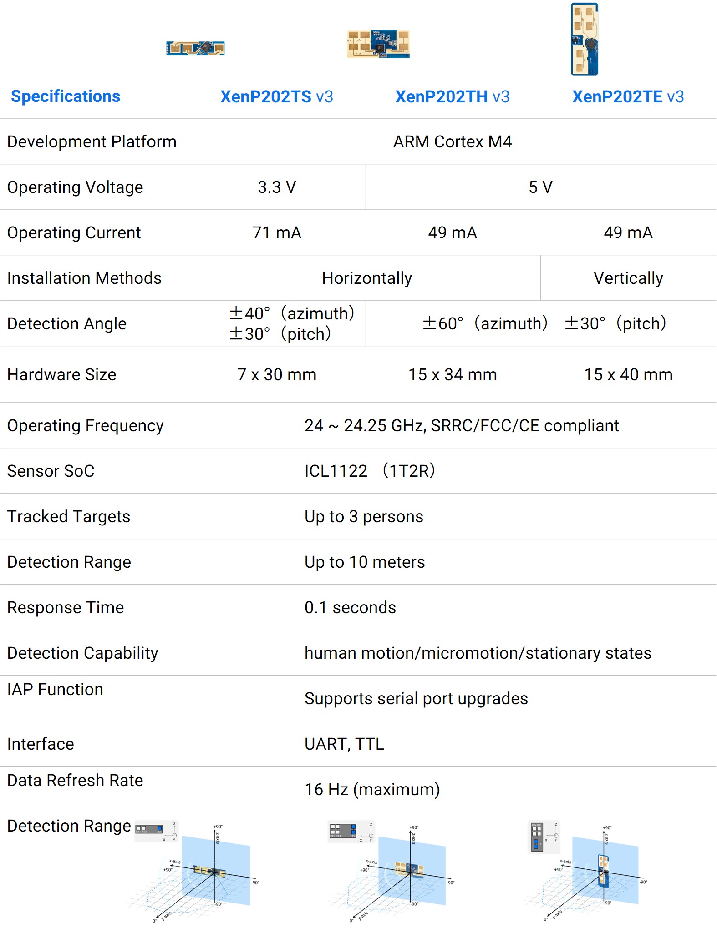The width and height of the screenshot is (717, 928).
Task: Click the 3.3 V operating voltage value
Action: click(277, 187)
